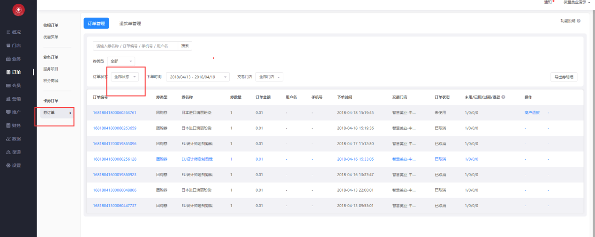Open 营销 marketing in the sidebar

pos(14,99)
